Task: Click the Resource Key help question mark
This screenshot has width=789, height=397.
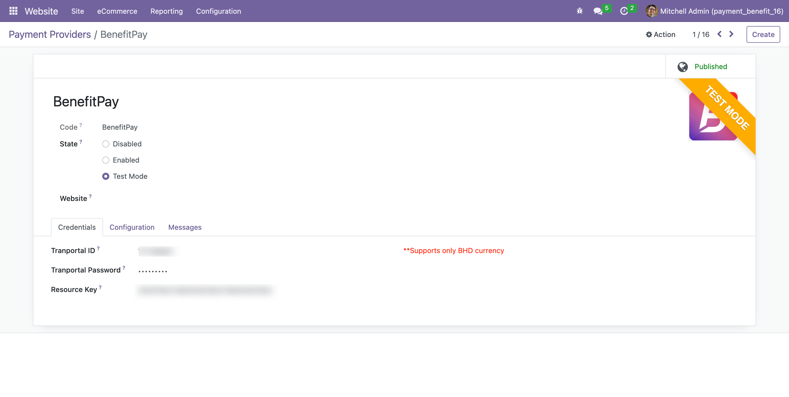Action: point(100,287)
